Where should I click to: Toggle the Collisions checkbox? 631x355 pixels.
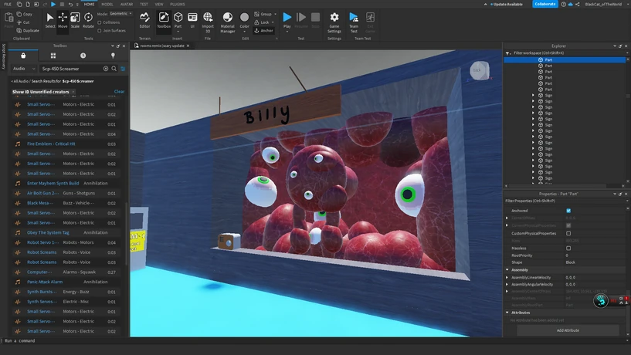tap(100, 22)
